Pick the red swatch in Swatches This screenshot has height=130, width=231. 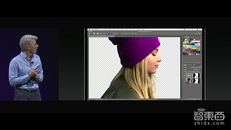click(x=184, y=41)
